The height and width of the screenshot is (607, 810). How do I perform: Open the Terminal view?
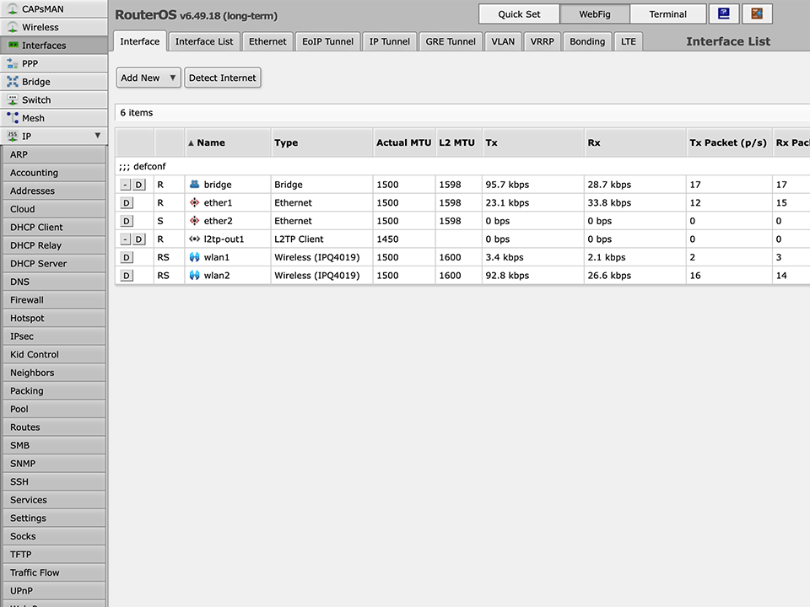point(667,13)
